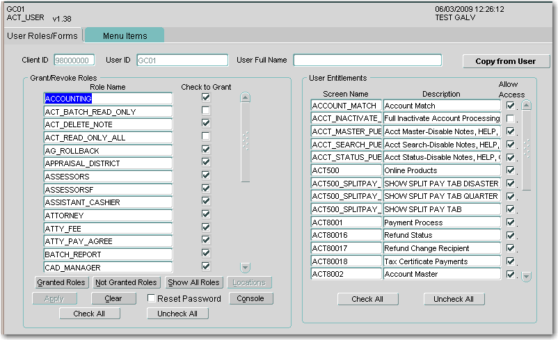This screenshot has width=558, height=340.
Task: Click Uncheck All under Grant/Revoke Roles
Action: (177, 314)
